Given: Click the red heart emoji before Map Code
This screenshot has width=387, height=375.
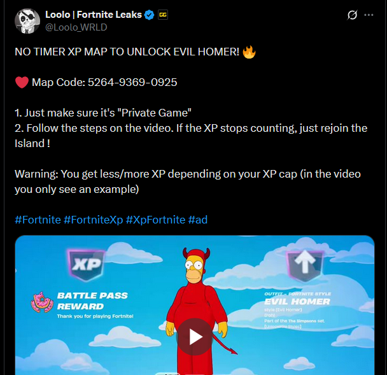Looking at the screenshot, I should click(22, 82).
